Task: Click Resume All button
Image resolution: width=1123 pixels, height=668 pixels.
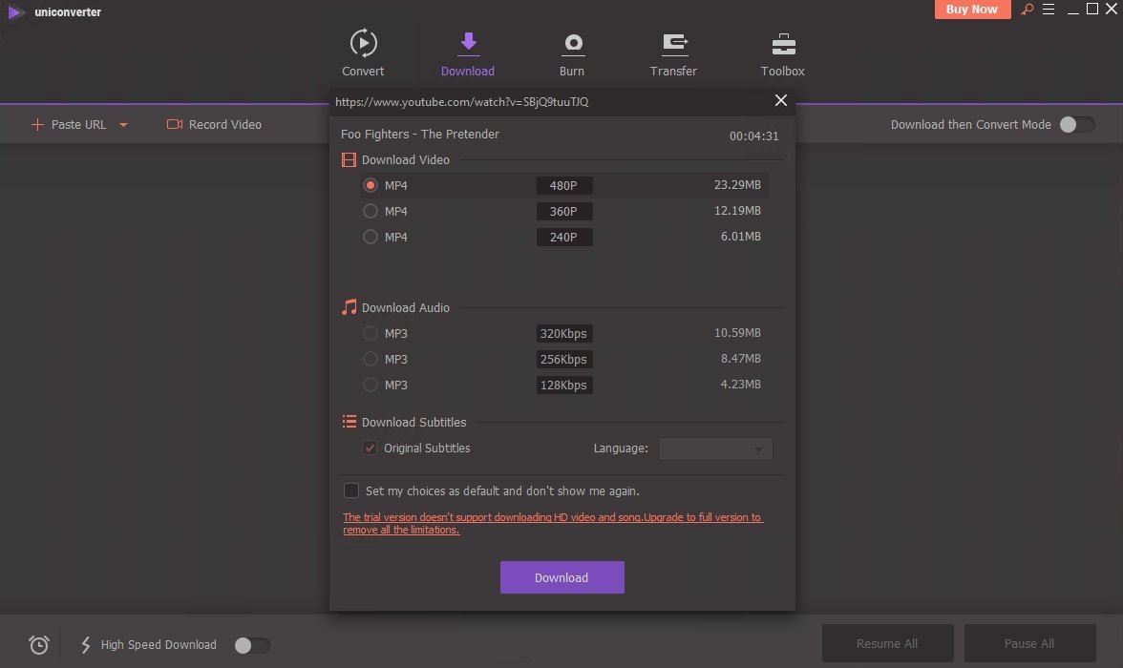Action: tap(887, 643)
